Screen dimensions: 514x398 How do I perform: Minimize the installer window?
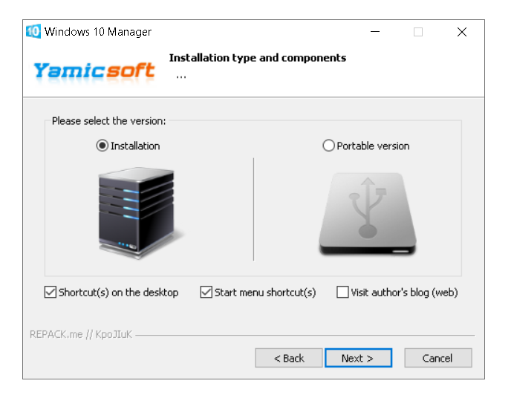(375, 32)
